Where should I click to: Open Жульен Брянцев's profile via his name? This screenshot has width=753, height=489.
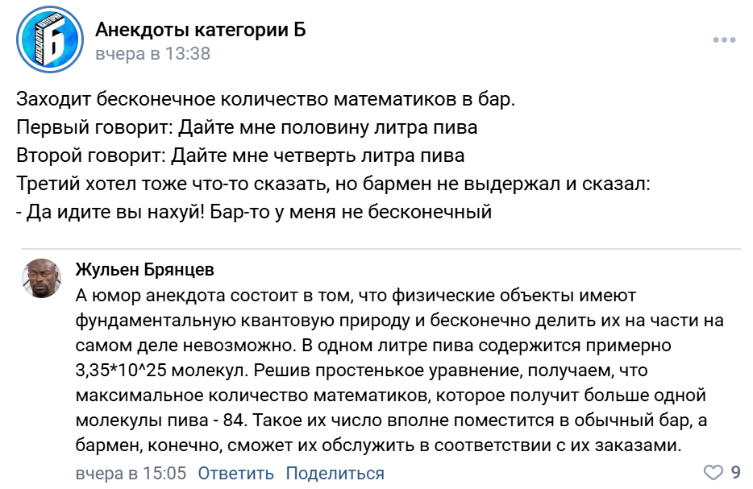point(145,269)
